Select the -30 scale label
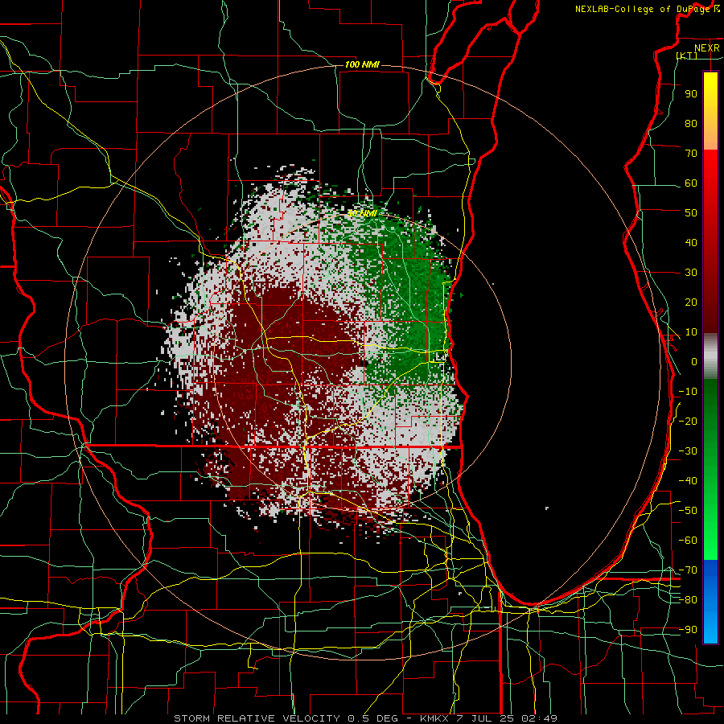The width and height of the screenshot is (724, 724). point(688,451)
